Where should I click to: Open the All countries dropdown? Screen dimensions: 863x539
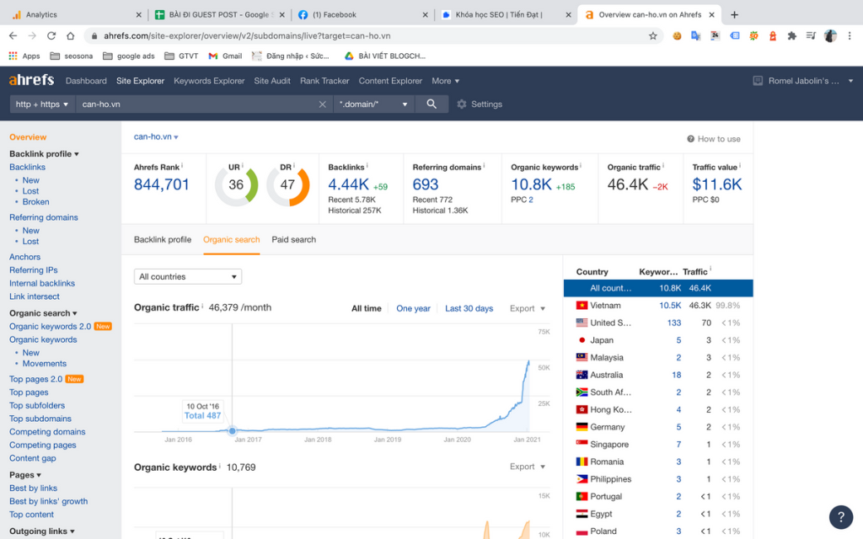188,276
